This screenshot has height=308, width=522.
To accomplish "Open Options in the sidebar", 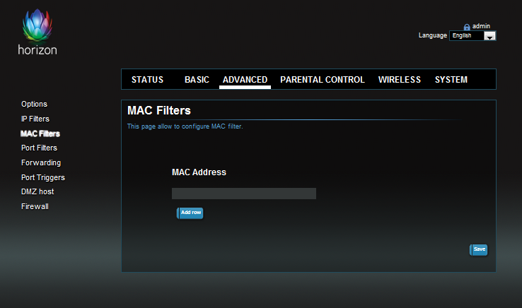I will pos(34,104).
